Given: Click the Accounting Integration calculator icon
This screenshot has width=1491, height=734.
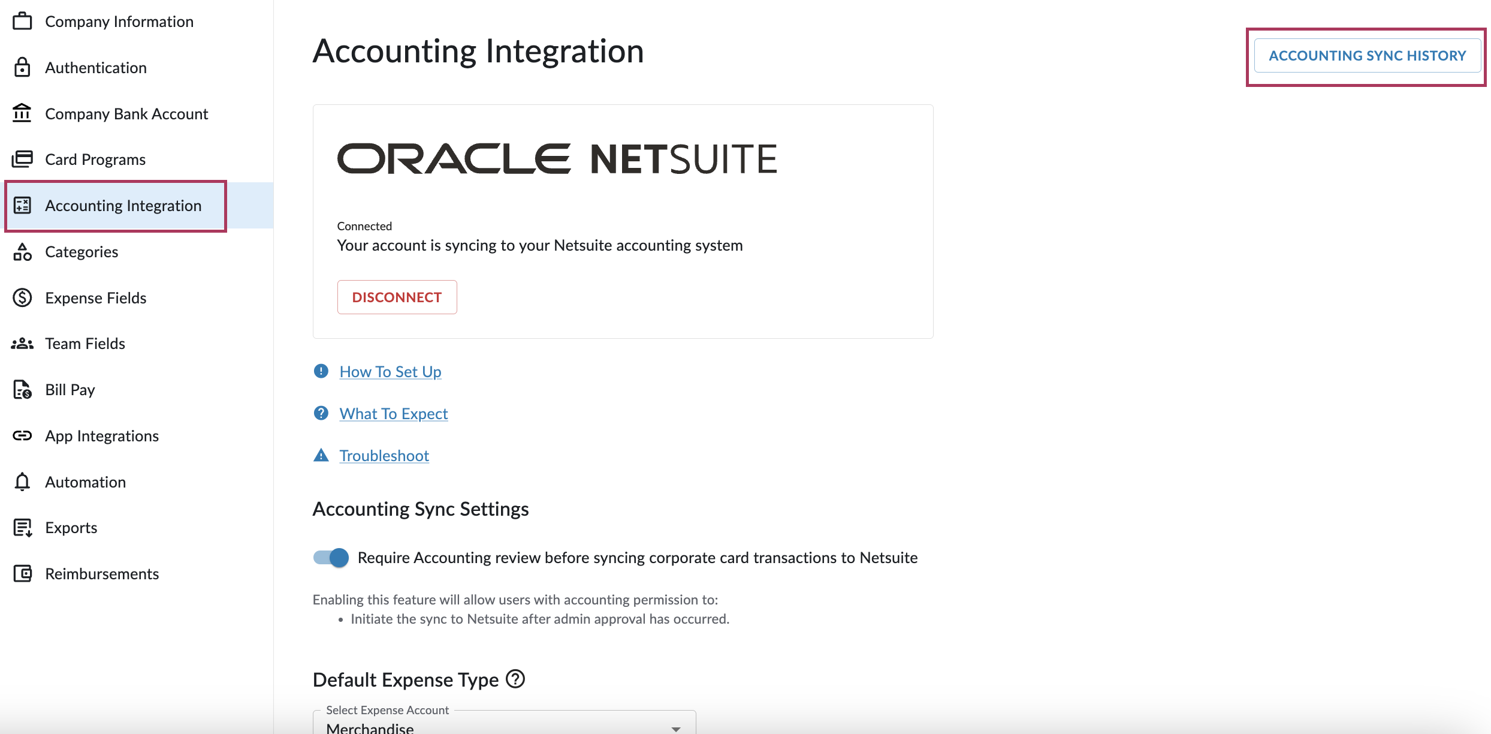Looking at the screenshot, I should (22, 205).
